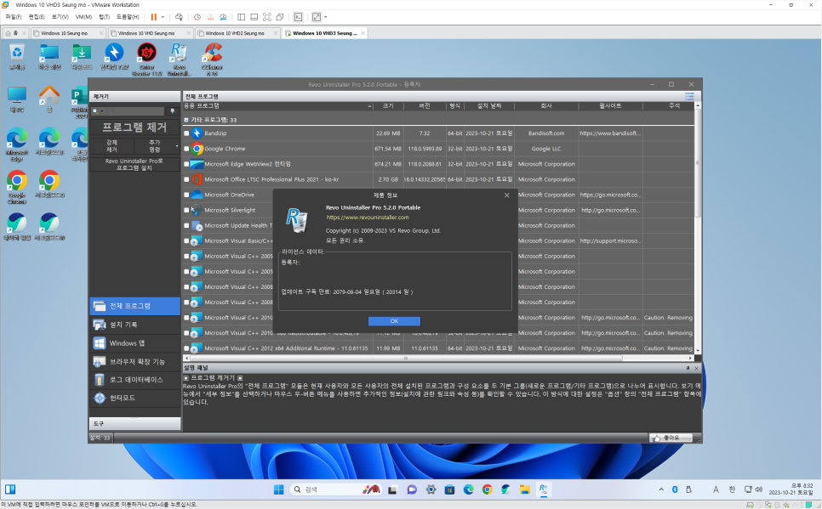
Task: Open the view options hamburger icon in Revo
Action: click(689, 96)
